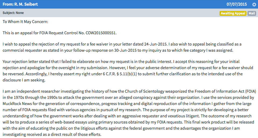This screenshot has height=138, width=258.
Task: Click the 6 C.F.R. § 5.11(b)(1) citation
Action: pos(120,74)
